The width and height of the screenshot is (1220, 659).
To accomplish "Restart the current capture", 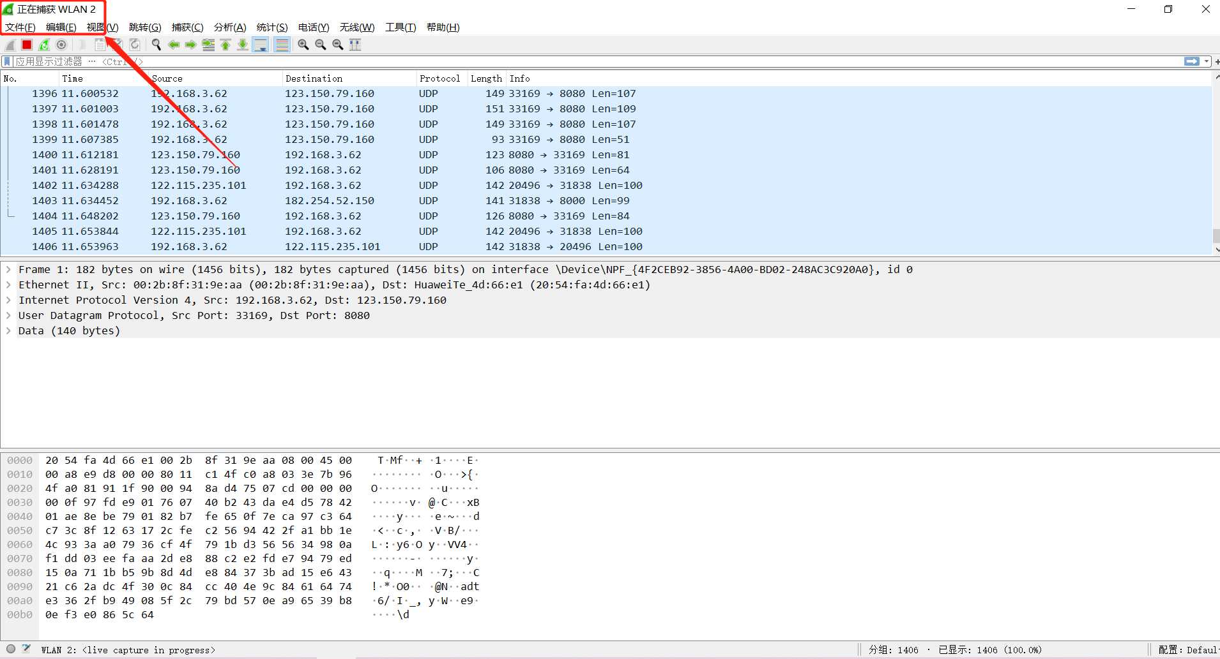I will [44, 45].
